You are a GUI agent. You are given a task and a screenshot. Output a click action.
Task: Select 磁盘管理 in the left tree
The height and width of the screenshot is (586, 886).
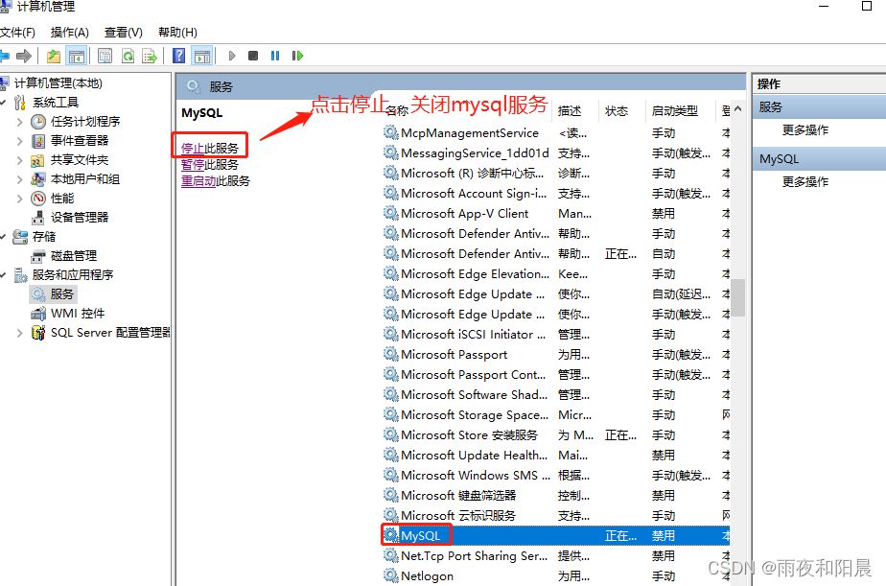coord(73,255)
